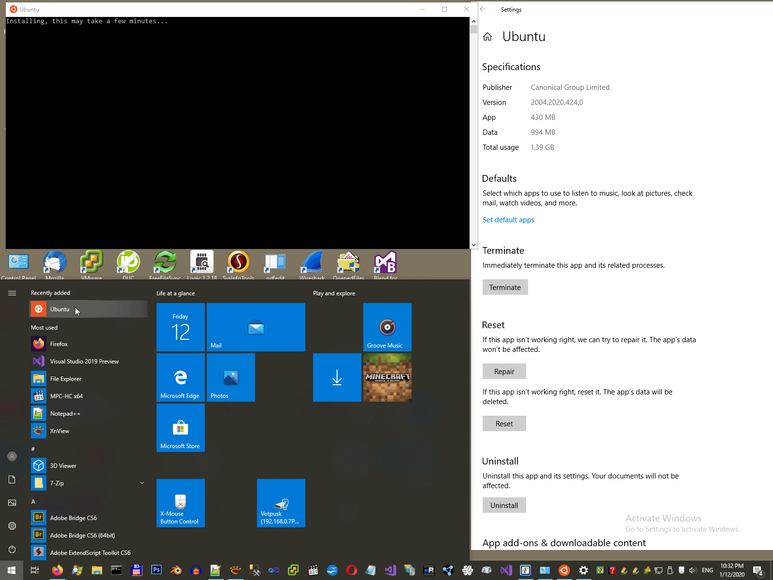This screenshot has height=580, width=773.
Task: Jump to the A letter group header
Action: pos(33,502)
